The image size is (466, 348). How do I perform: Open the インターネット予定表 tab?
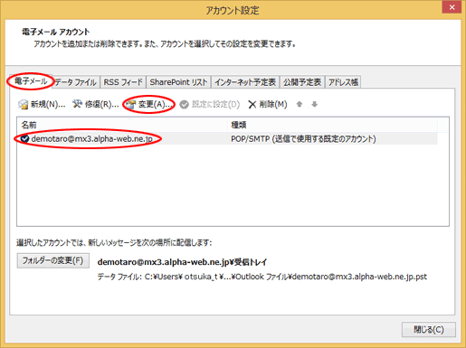coord(245,82)
